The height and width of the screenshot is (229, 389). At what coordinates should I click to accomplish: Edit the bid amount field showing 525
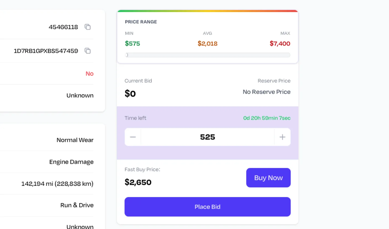[x=208, y=137]
